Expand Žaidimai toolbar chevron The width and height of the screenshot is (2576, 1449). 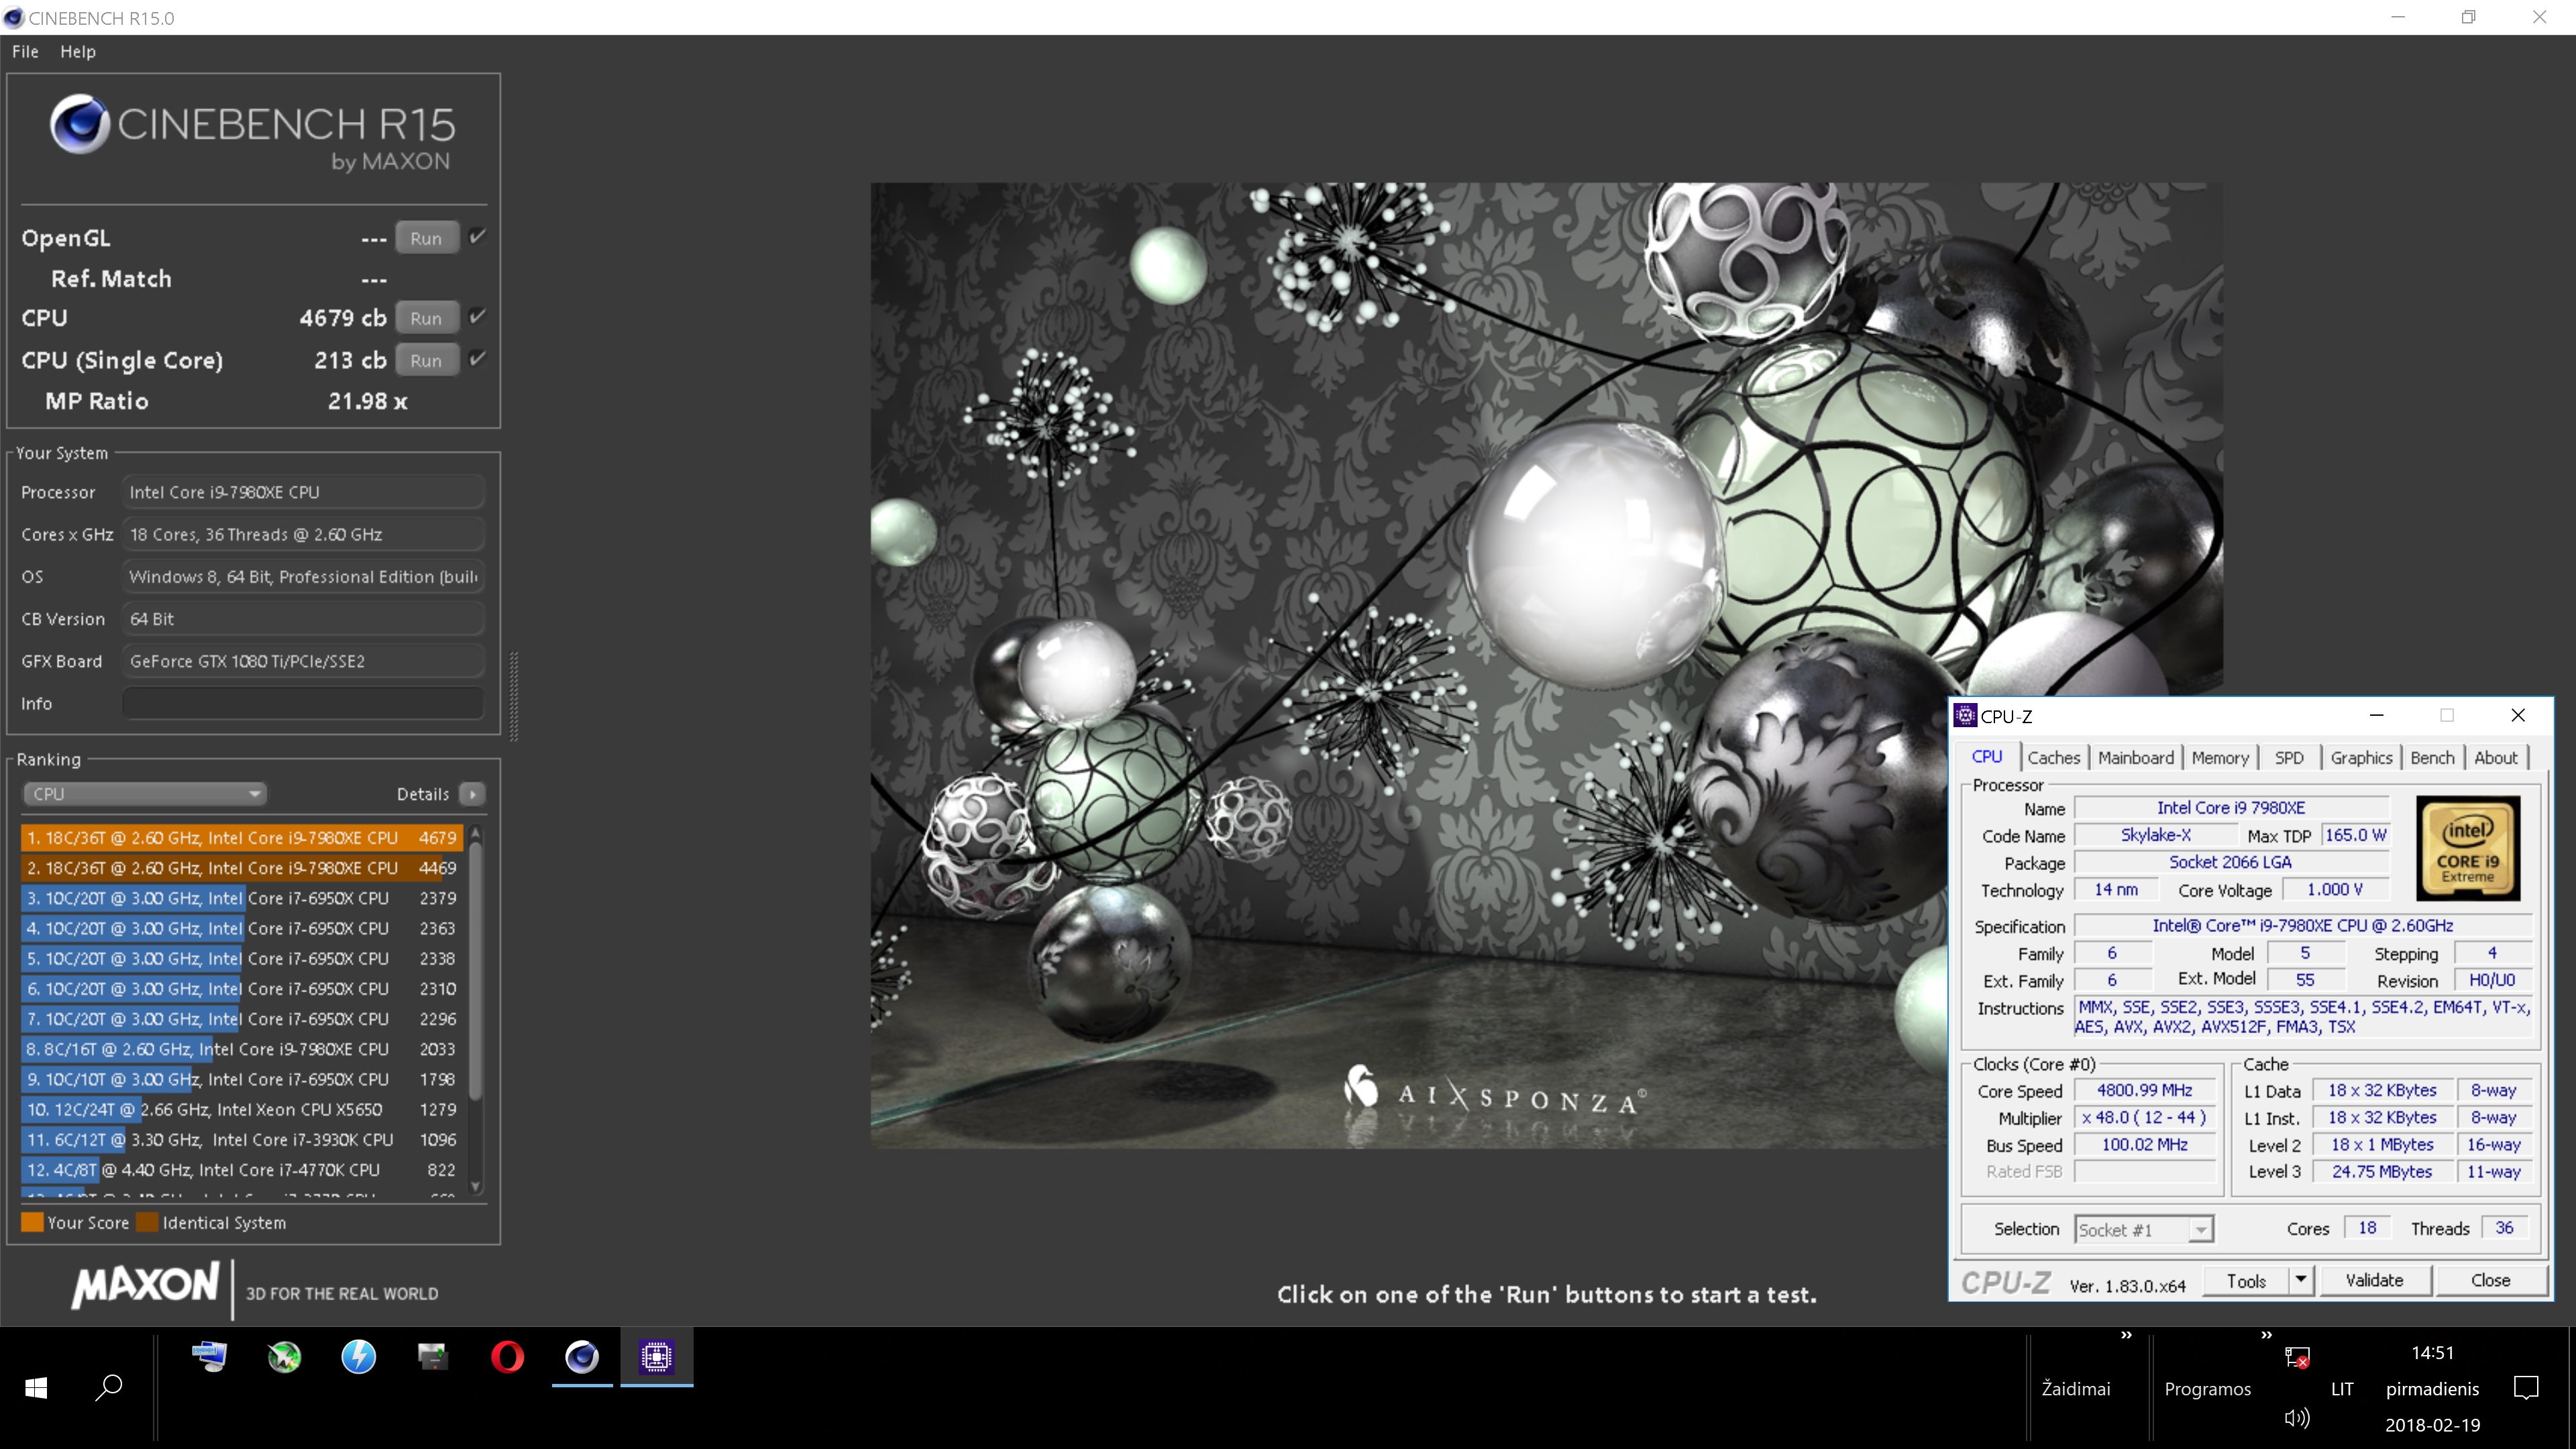coord(2126,1335)
